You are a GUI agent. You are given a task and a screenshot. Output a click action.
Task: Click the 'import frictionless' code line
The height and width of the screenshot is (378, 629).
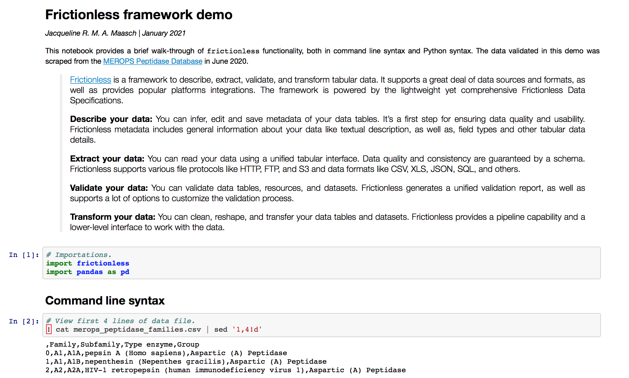(88, 263)
